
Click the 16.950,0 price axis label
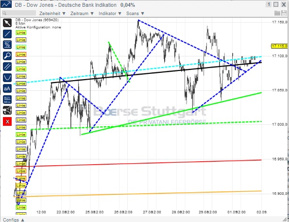click(280, 159)
